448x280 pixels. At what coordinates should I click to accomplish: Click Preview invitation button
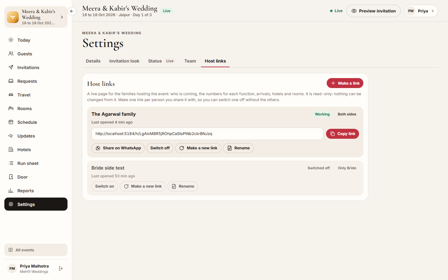click(x=373, y=11)
